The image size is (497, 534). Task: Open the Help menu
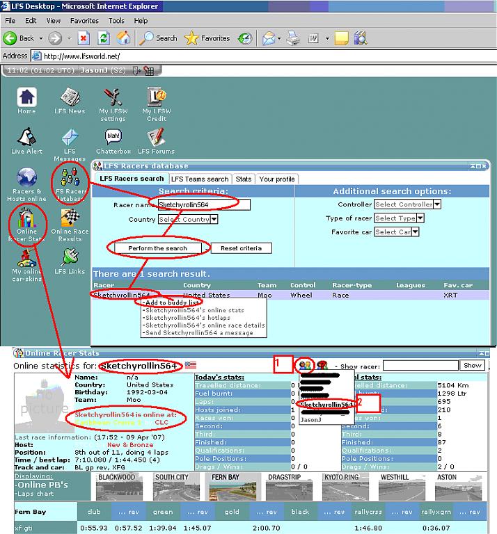click(141, 21)
